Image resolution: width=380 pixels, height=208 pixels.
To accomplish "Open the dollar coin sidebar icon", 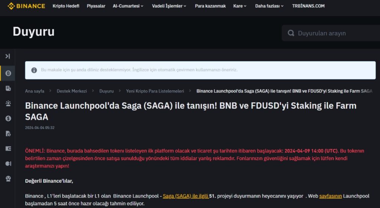I will [x=8, y=118].
